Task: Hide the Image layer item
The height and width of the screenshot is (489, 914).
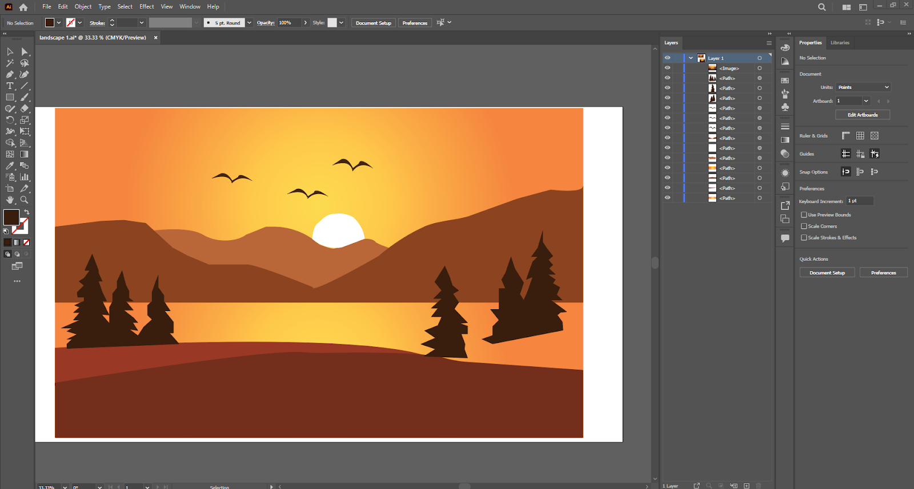Action: pos(667,68)
